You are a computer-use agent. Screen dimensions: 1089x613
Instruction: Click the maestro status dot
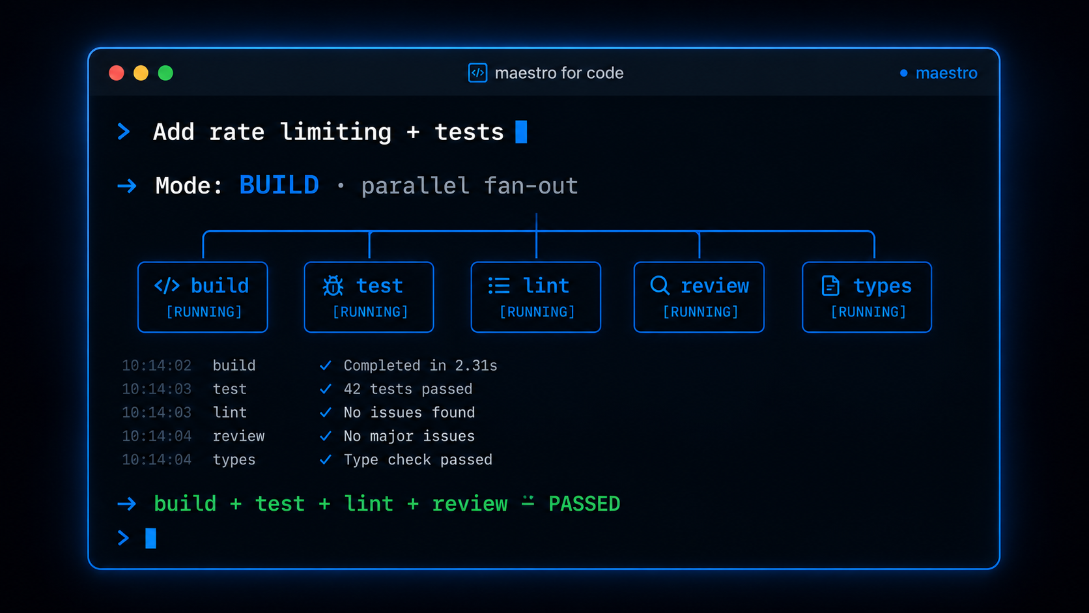[903, 73]
